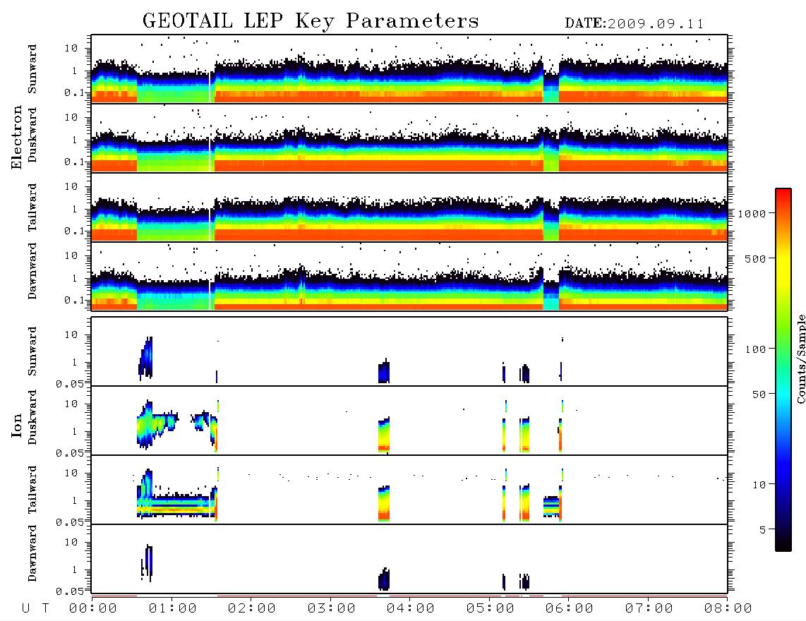806x621 pixels.
Task: Click the "08:00" time tick label
Action: (x=728, y=609)
